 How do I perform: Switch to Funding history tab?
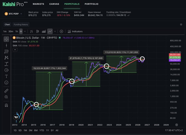coord(21,24)
